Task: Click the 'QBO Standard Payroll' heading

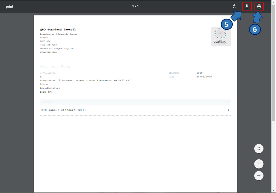Action: [58, 30]
